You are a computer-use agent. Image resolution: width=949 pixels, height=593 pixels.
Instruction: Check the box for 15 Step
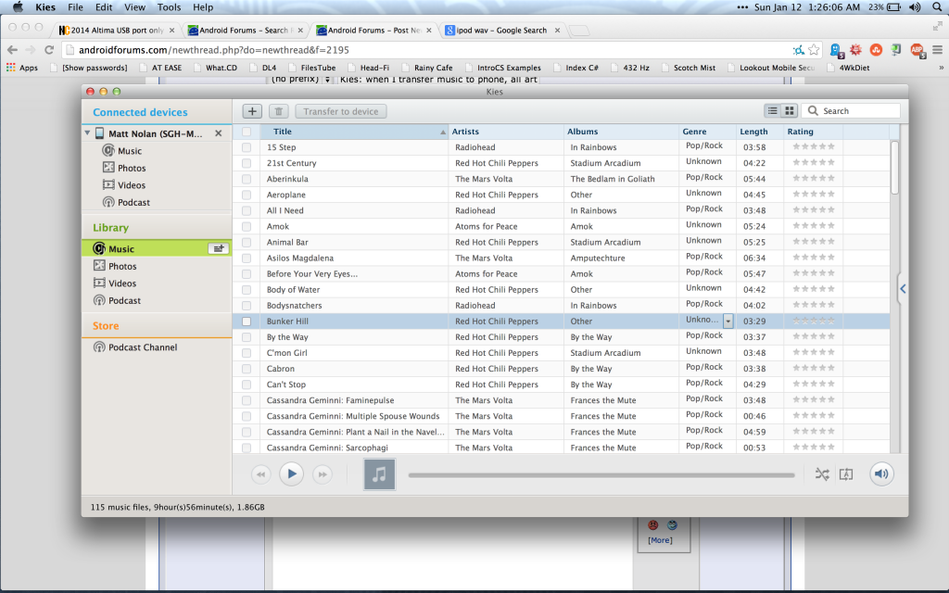pyautogui.click(x=247, y=147)
